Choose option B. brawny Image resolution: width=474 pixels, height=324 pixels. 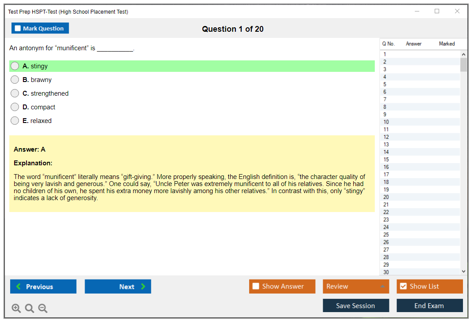pos(15,80)
